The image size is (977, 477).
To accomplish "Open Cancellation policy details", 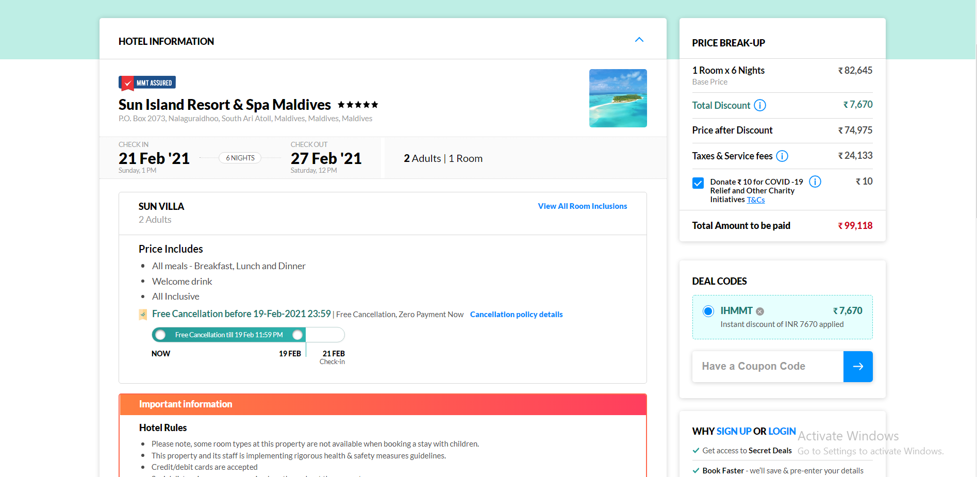I will pyautogui.click(x=516, y=315).
